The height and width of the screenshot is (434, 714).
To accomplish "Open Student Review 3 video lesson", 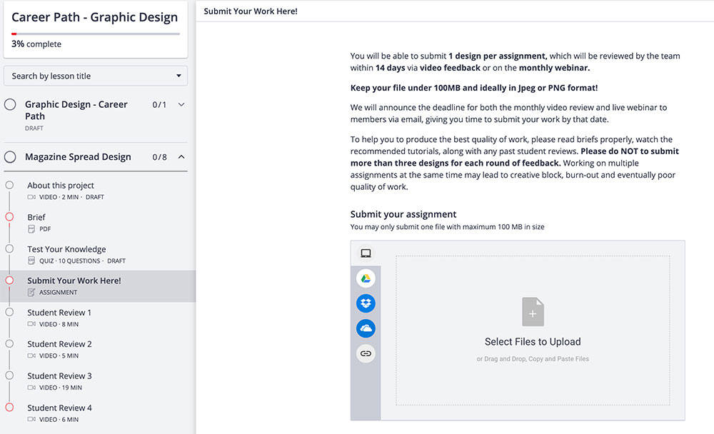I will (59, 375).
